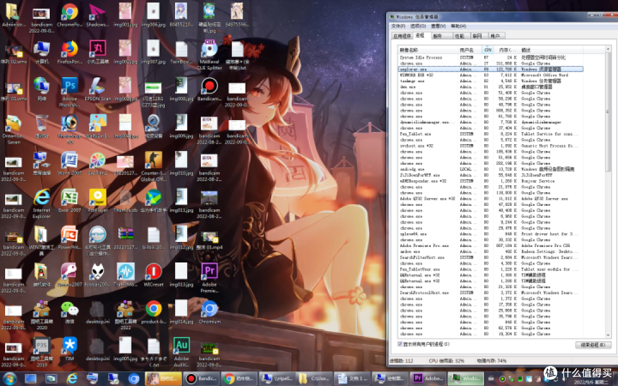This screenshot has width=618, height=386.
Task: Open the EPSON Scan desktop shortcut
Action: click(x=97, y=89)
